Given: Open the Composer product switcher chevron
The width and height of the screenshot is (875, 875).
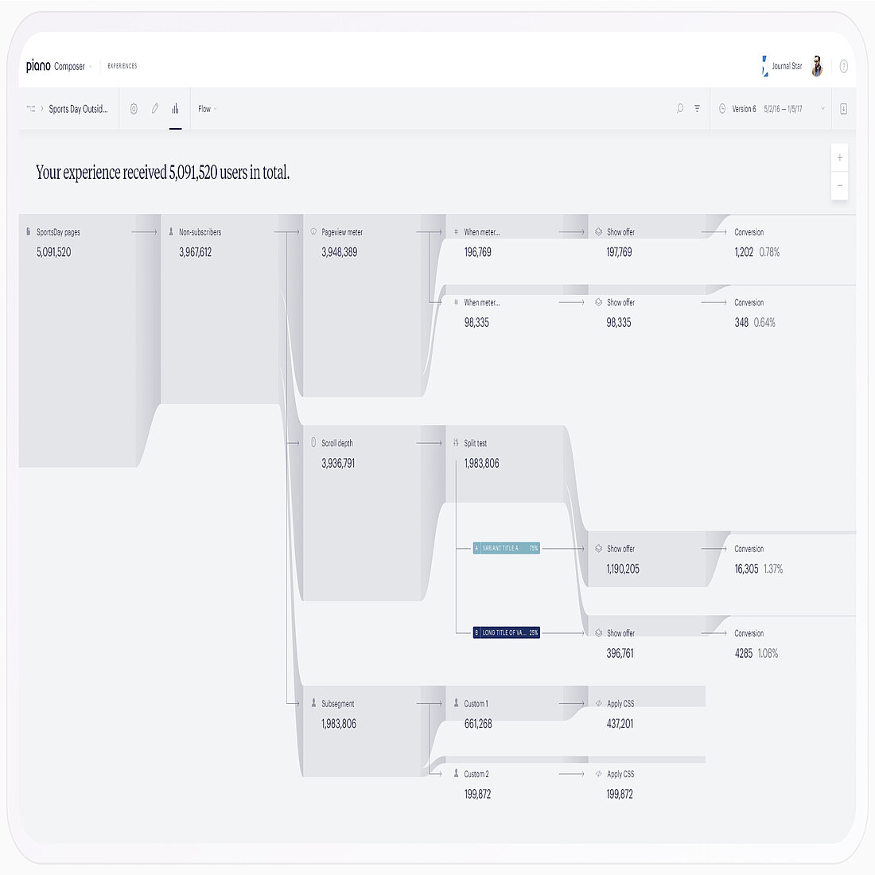Looking at the screenshot, I should [x=89, y=66].
